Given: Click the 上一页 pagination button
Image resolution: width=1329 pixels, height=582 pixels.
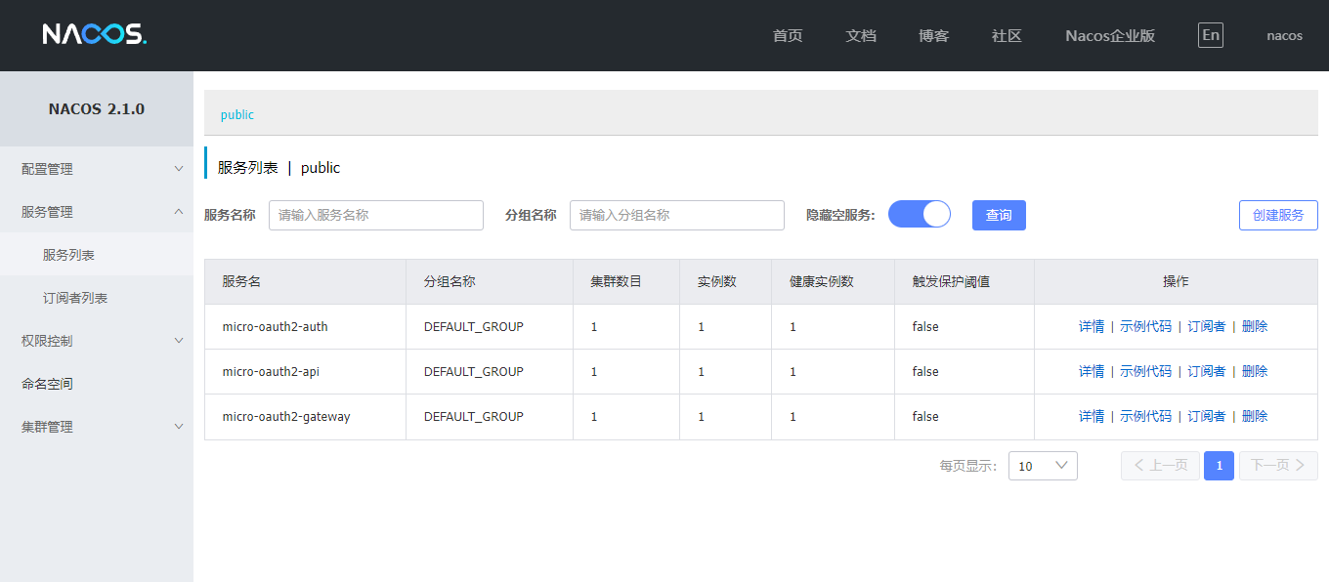Looking at the screenshot, I should tap(1160, 466).
